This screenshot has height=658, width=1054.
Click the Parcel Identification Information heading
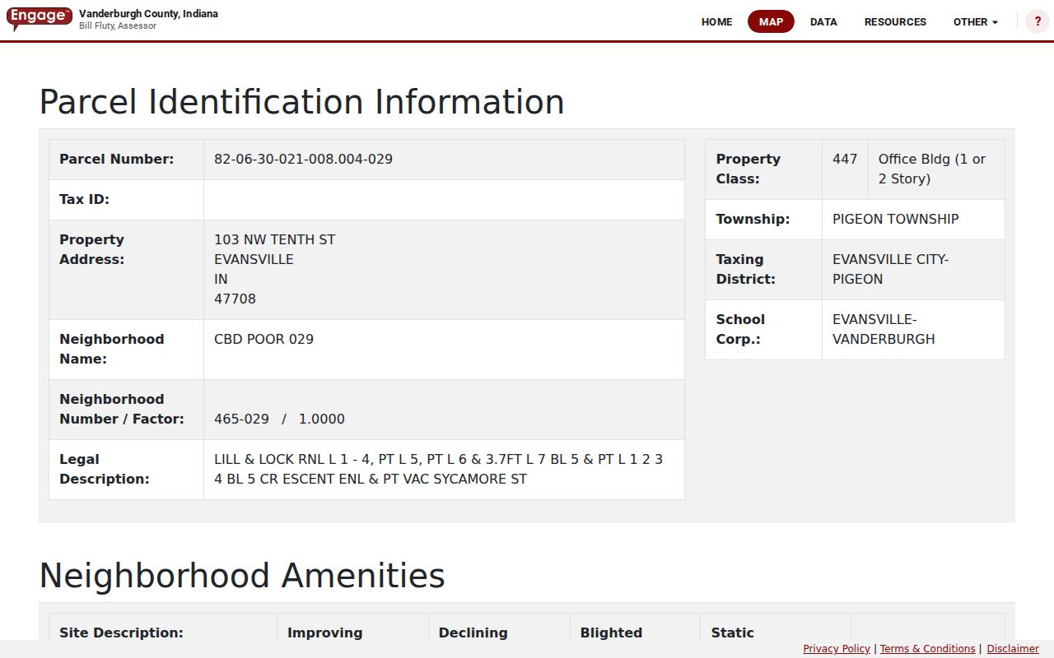tap(301, 102)
